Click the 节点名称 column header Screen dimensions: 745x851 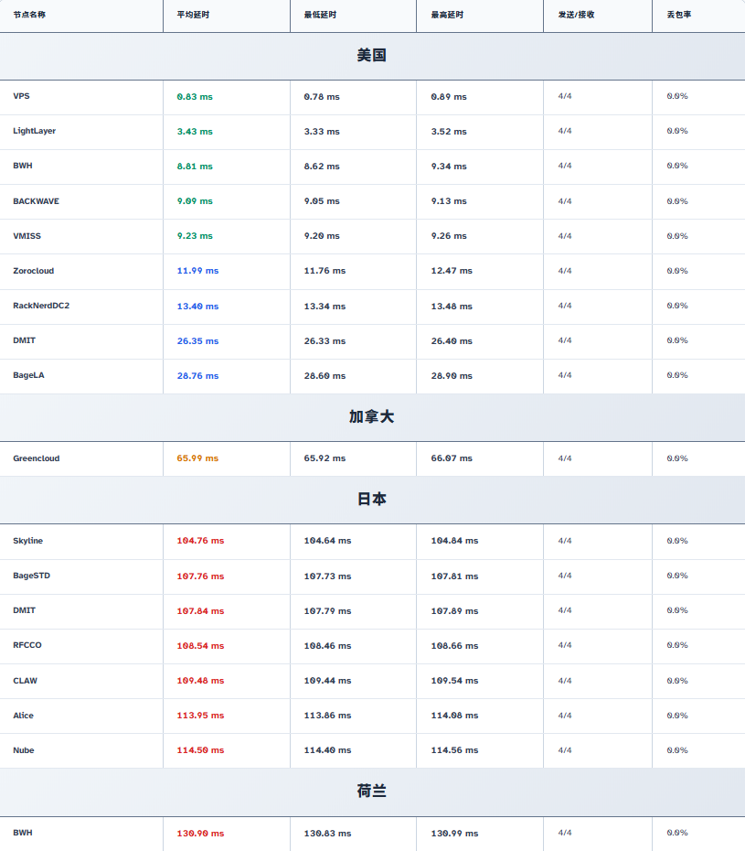(x=29, y=15)
